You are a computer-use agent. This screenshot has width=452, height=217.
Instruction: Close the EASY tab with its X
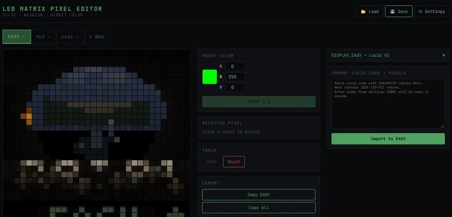(x=23, y=37)
